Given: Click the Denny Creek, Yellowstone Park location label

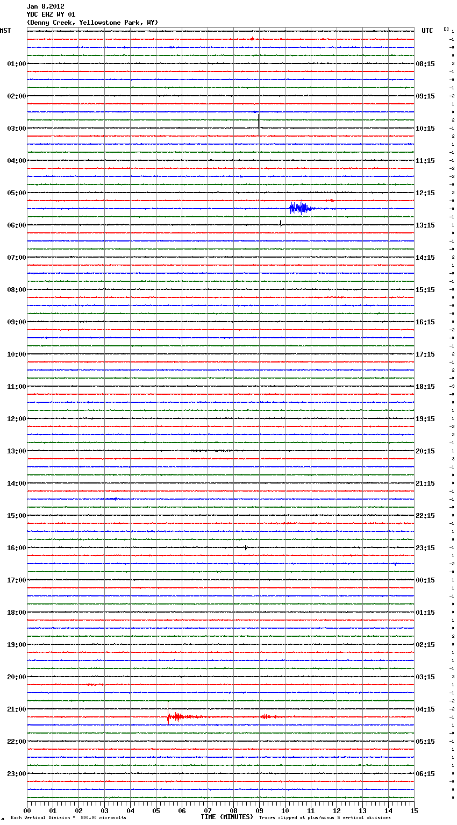Looking at the screenshot, I should [x=92, y=23].
